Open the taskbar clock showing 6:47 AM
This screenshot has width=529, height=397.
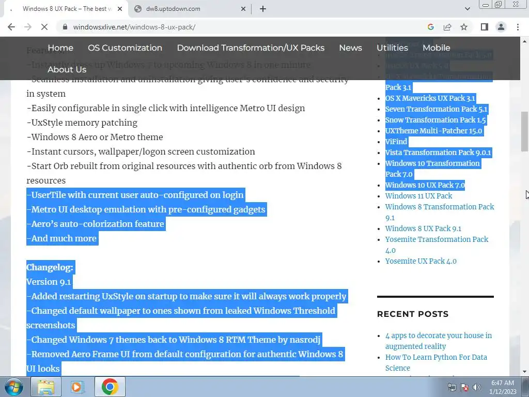pos(503,387)
